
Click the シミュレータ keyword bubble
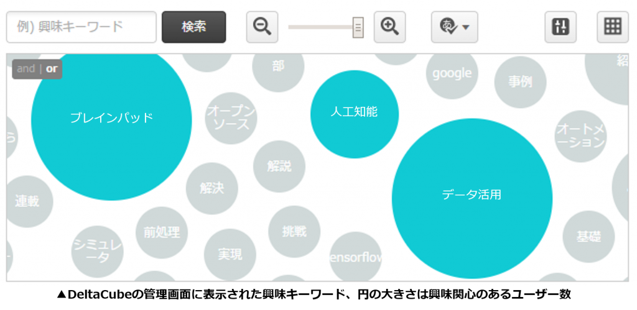[98, 251]
